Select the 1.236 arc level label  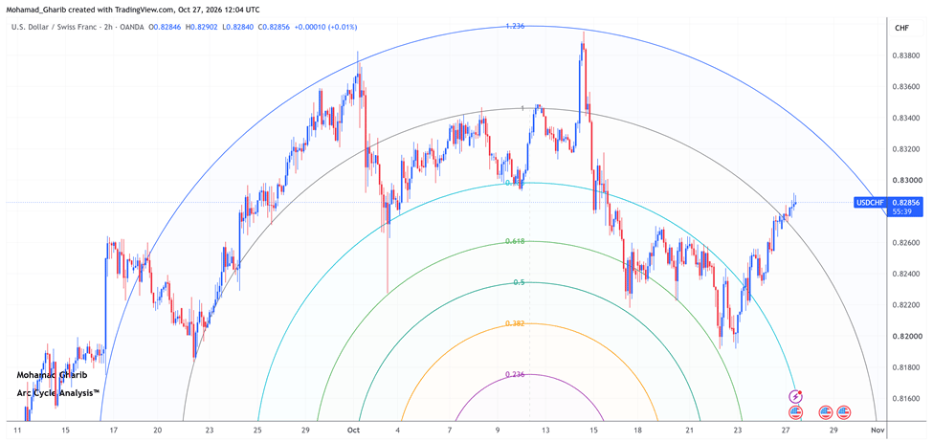(x=515, y=26)
